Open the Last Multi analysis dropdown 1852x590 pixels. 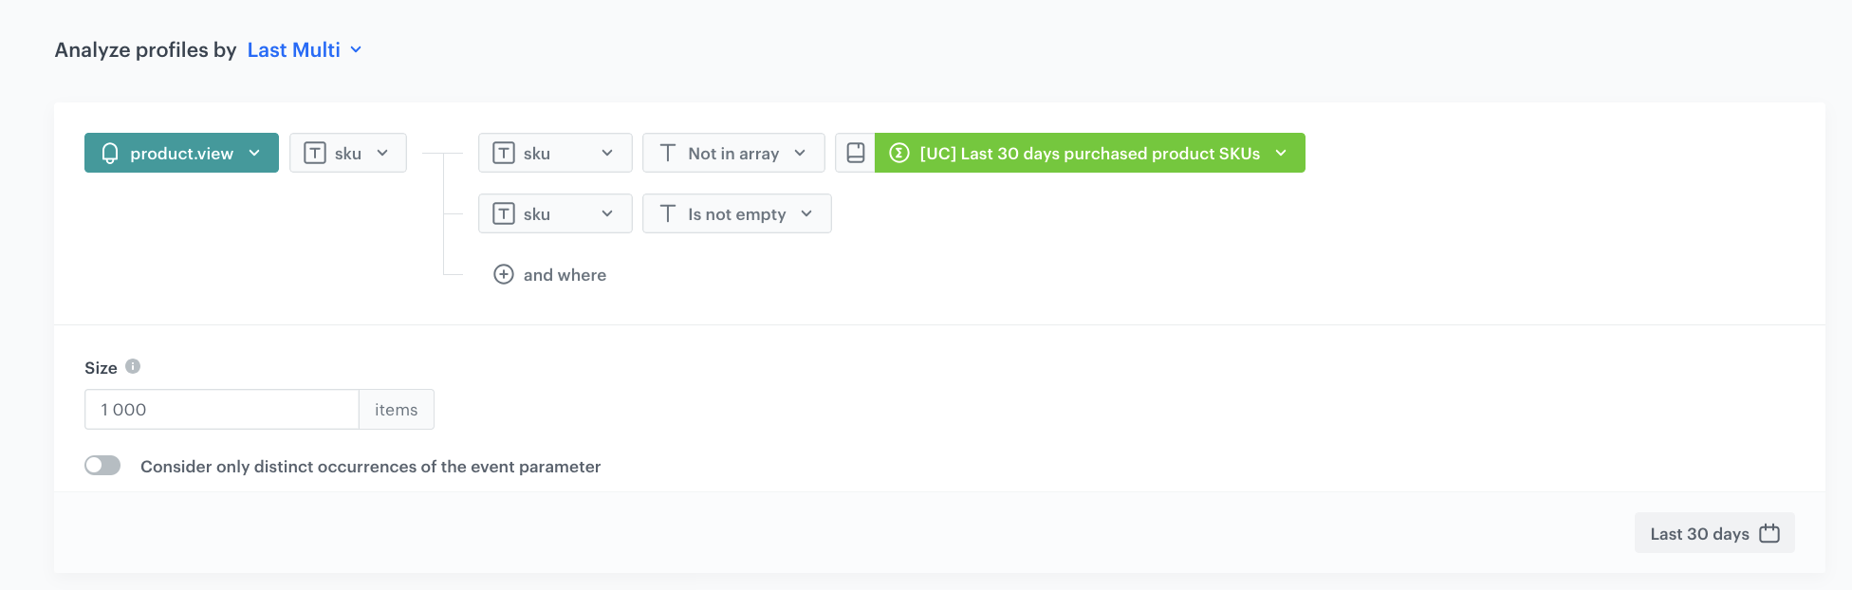point(304,49)
